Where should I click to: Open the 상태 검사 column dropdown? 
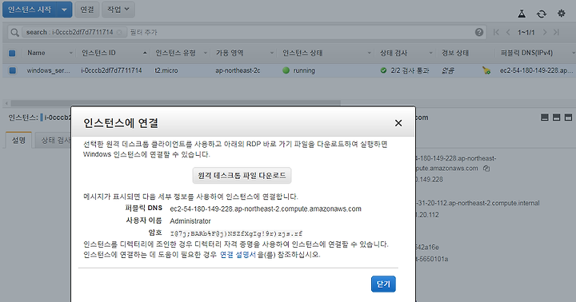[x=431, y=54]
